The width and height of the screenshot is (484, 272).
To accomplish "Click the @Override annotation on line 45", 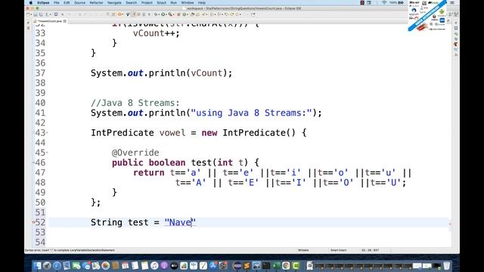I will pos(135,153).
